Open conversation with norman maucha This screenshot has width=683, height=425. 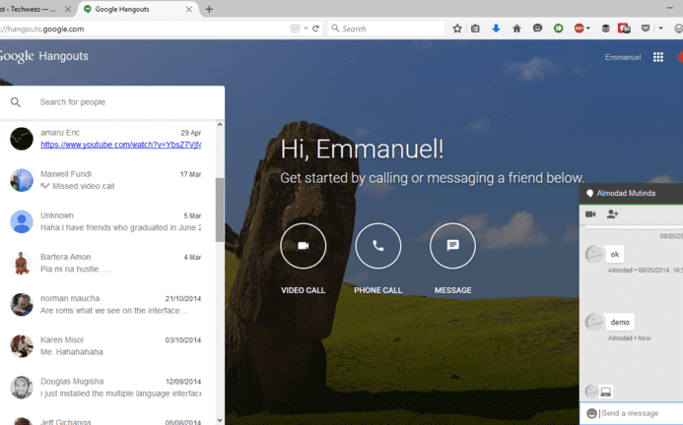pyautogui.click(x=107, y=305)
